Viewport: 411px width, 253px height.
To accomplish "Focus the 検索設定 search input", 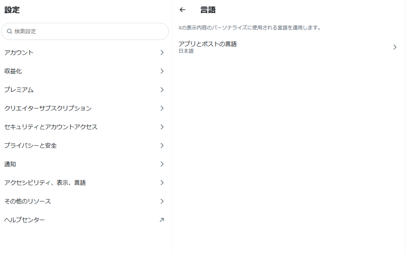I will (x=88, y=31).
